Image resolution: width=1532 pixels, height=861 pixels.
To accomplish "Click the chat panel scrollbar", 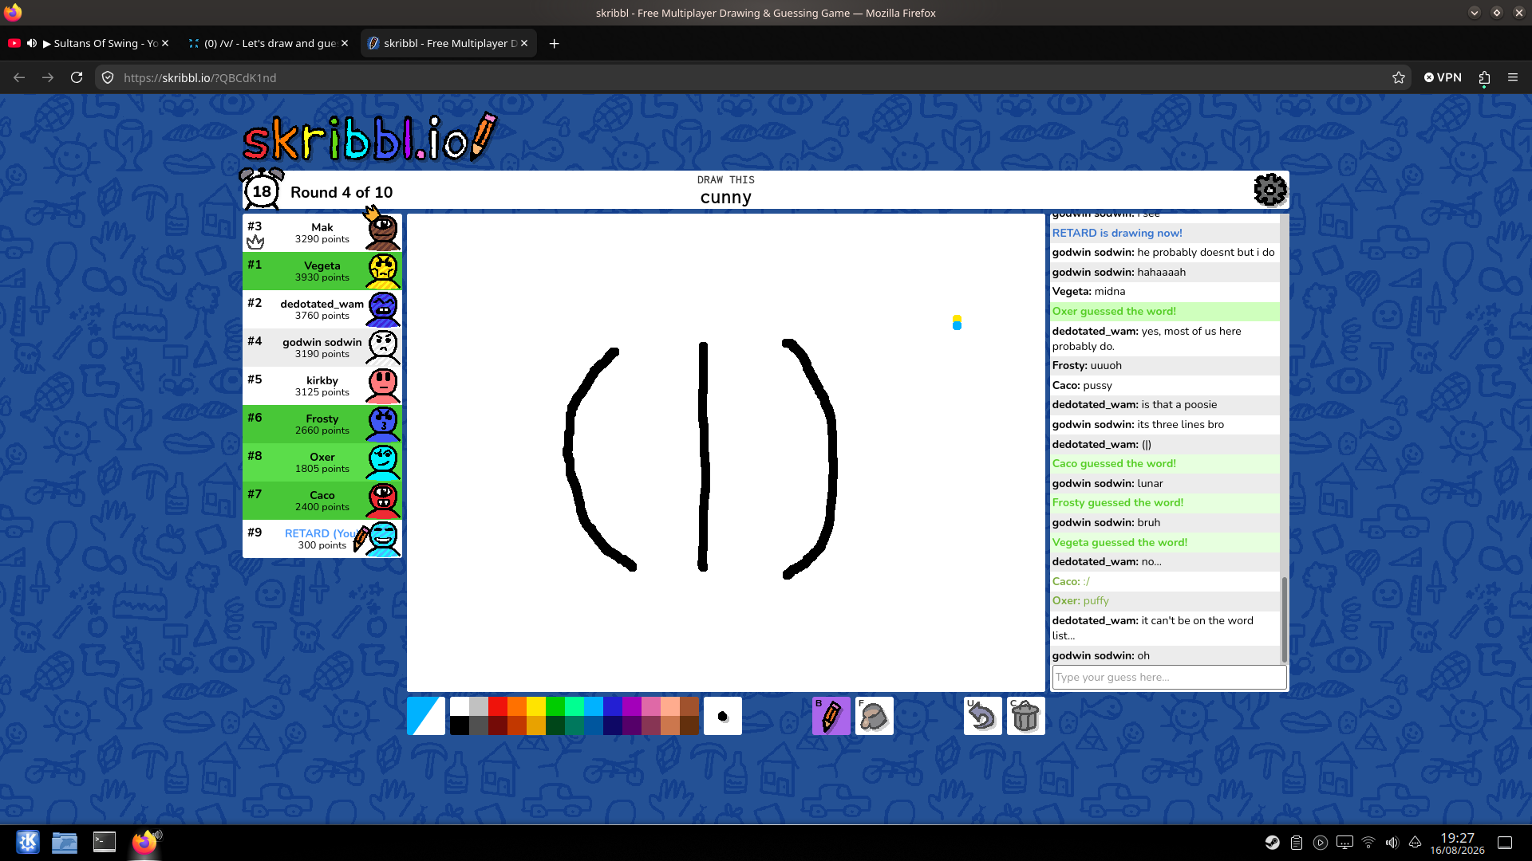I will coord(1284,619).
